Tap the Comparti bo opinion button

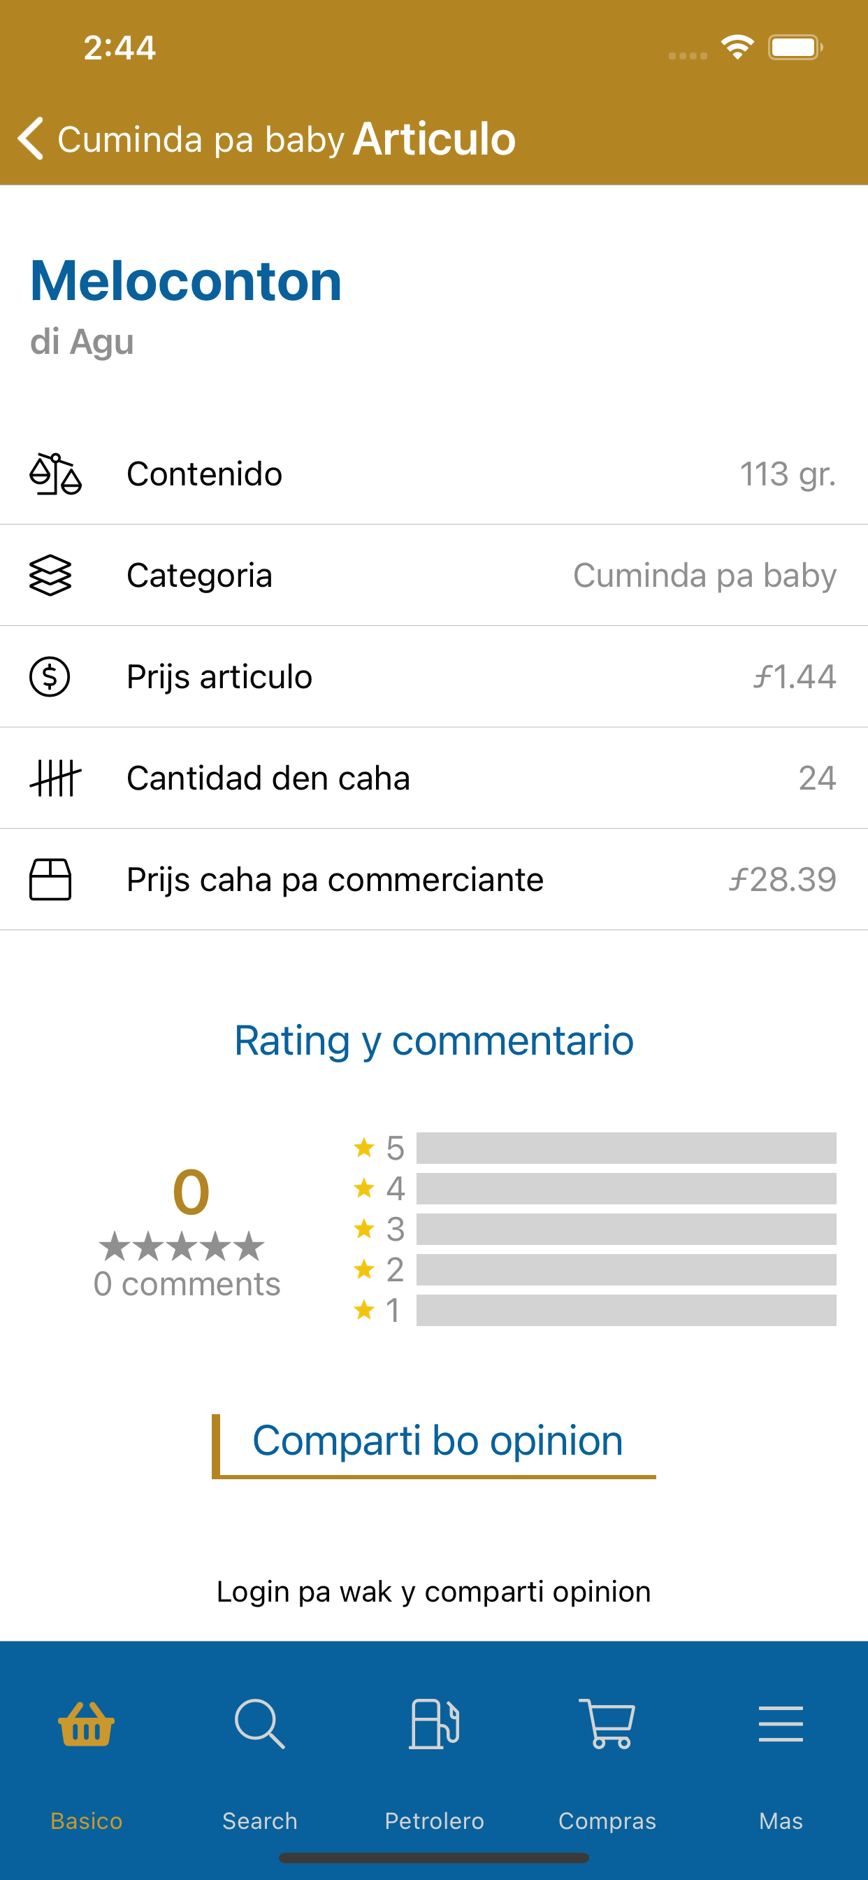pyautogui.click(x=434, y=1446)
